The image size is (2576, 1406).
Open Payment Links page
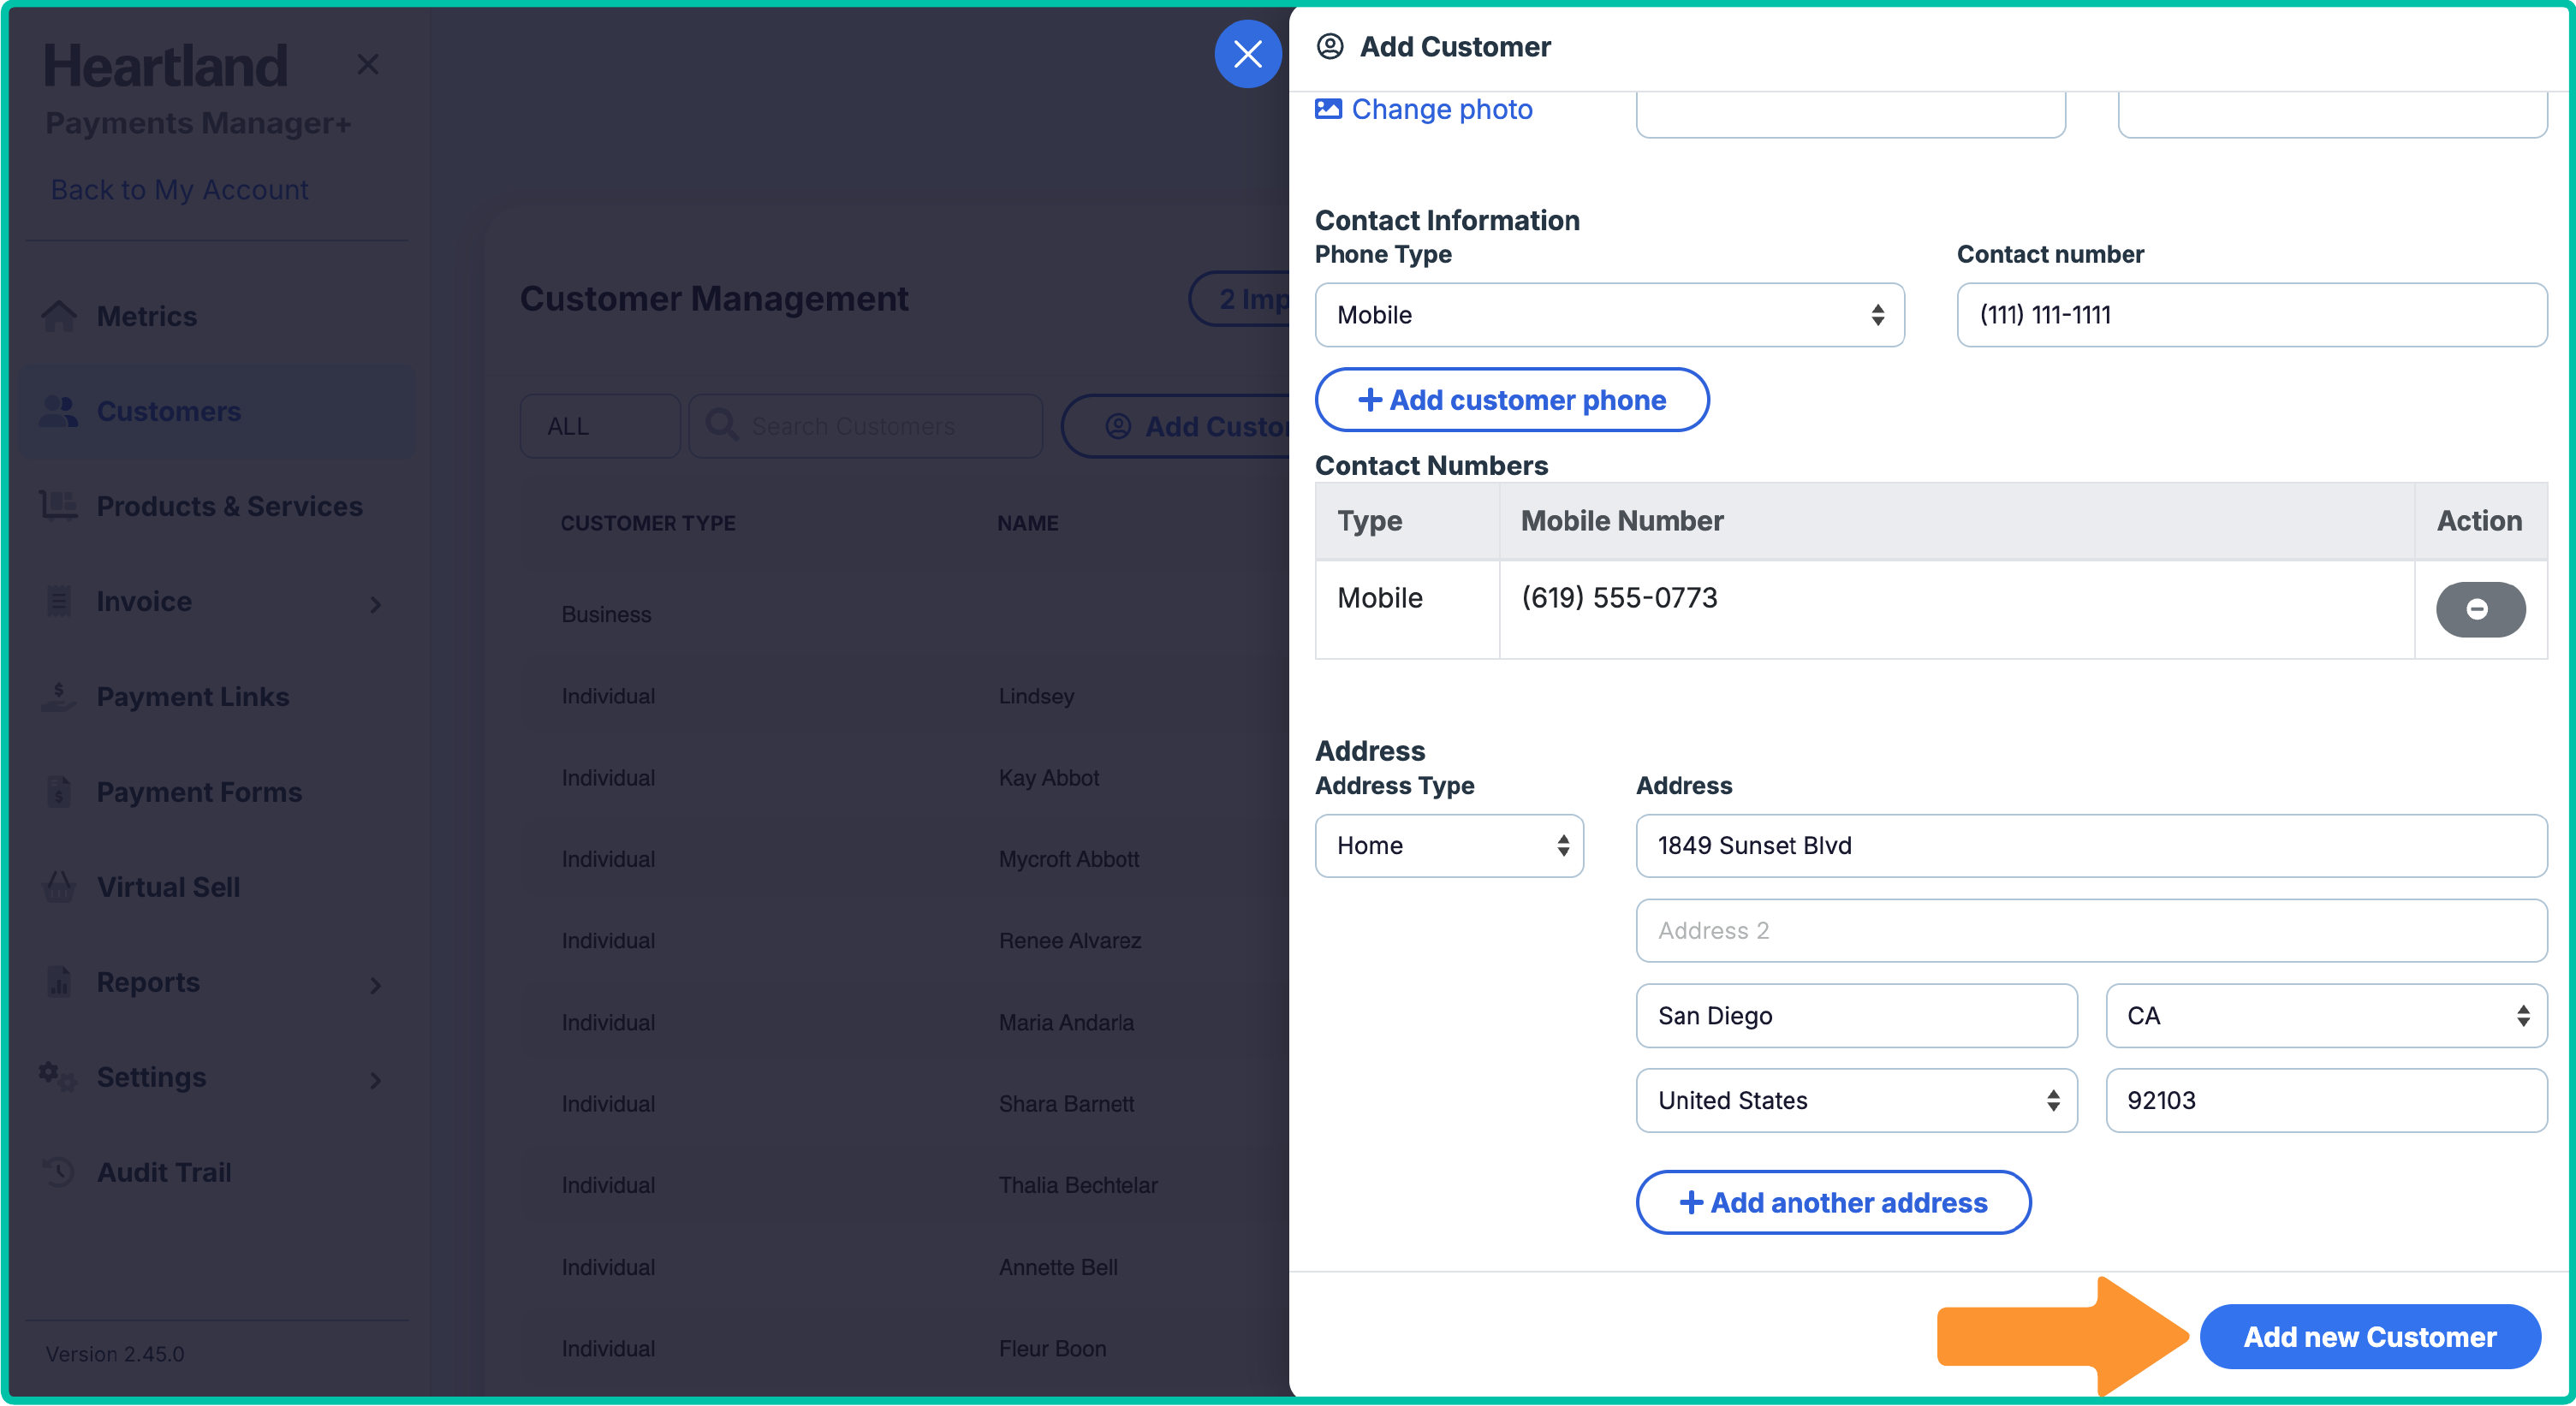(216, 696)
